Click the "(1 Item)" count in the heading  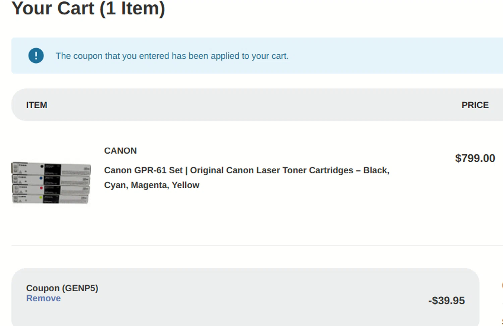(x=132, y=8)
